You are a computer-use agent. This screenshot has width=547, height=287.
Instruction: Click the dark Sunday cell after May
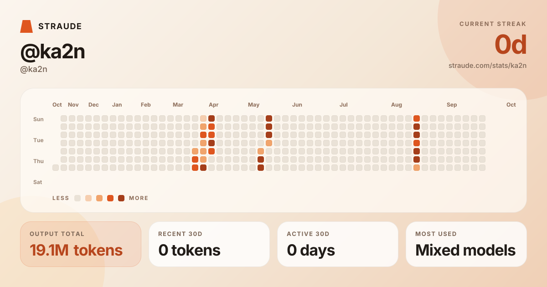[x=269, y=118]
